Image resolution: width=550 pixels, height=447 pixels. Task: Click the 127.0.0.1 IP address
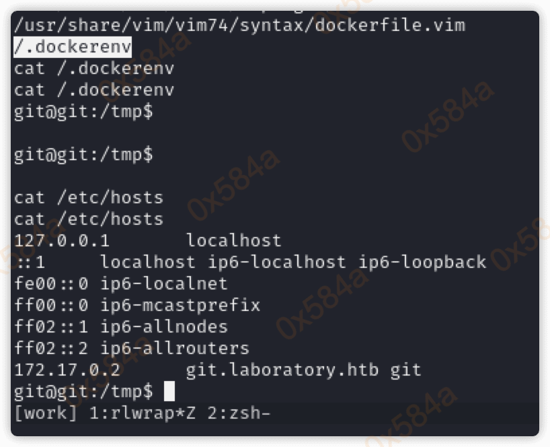(62, 240)
